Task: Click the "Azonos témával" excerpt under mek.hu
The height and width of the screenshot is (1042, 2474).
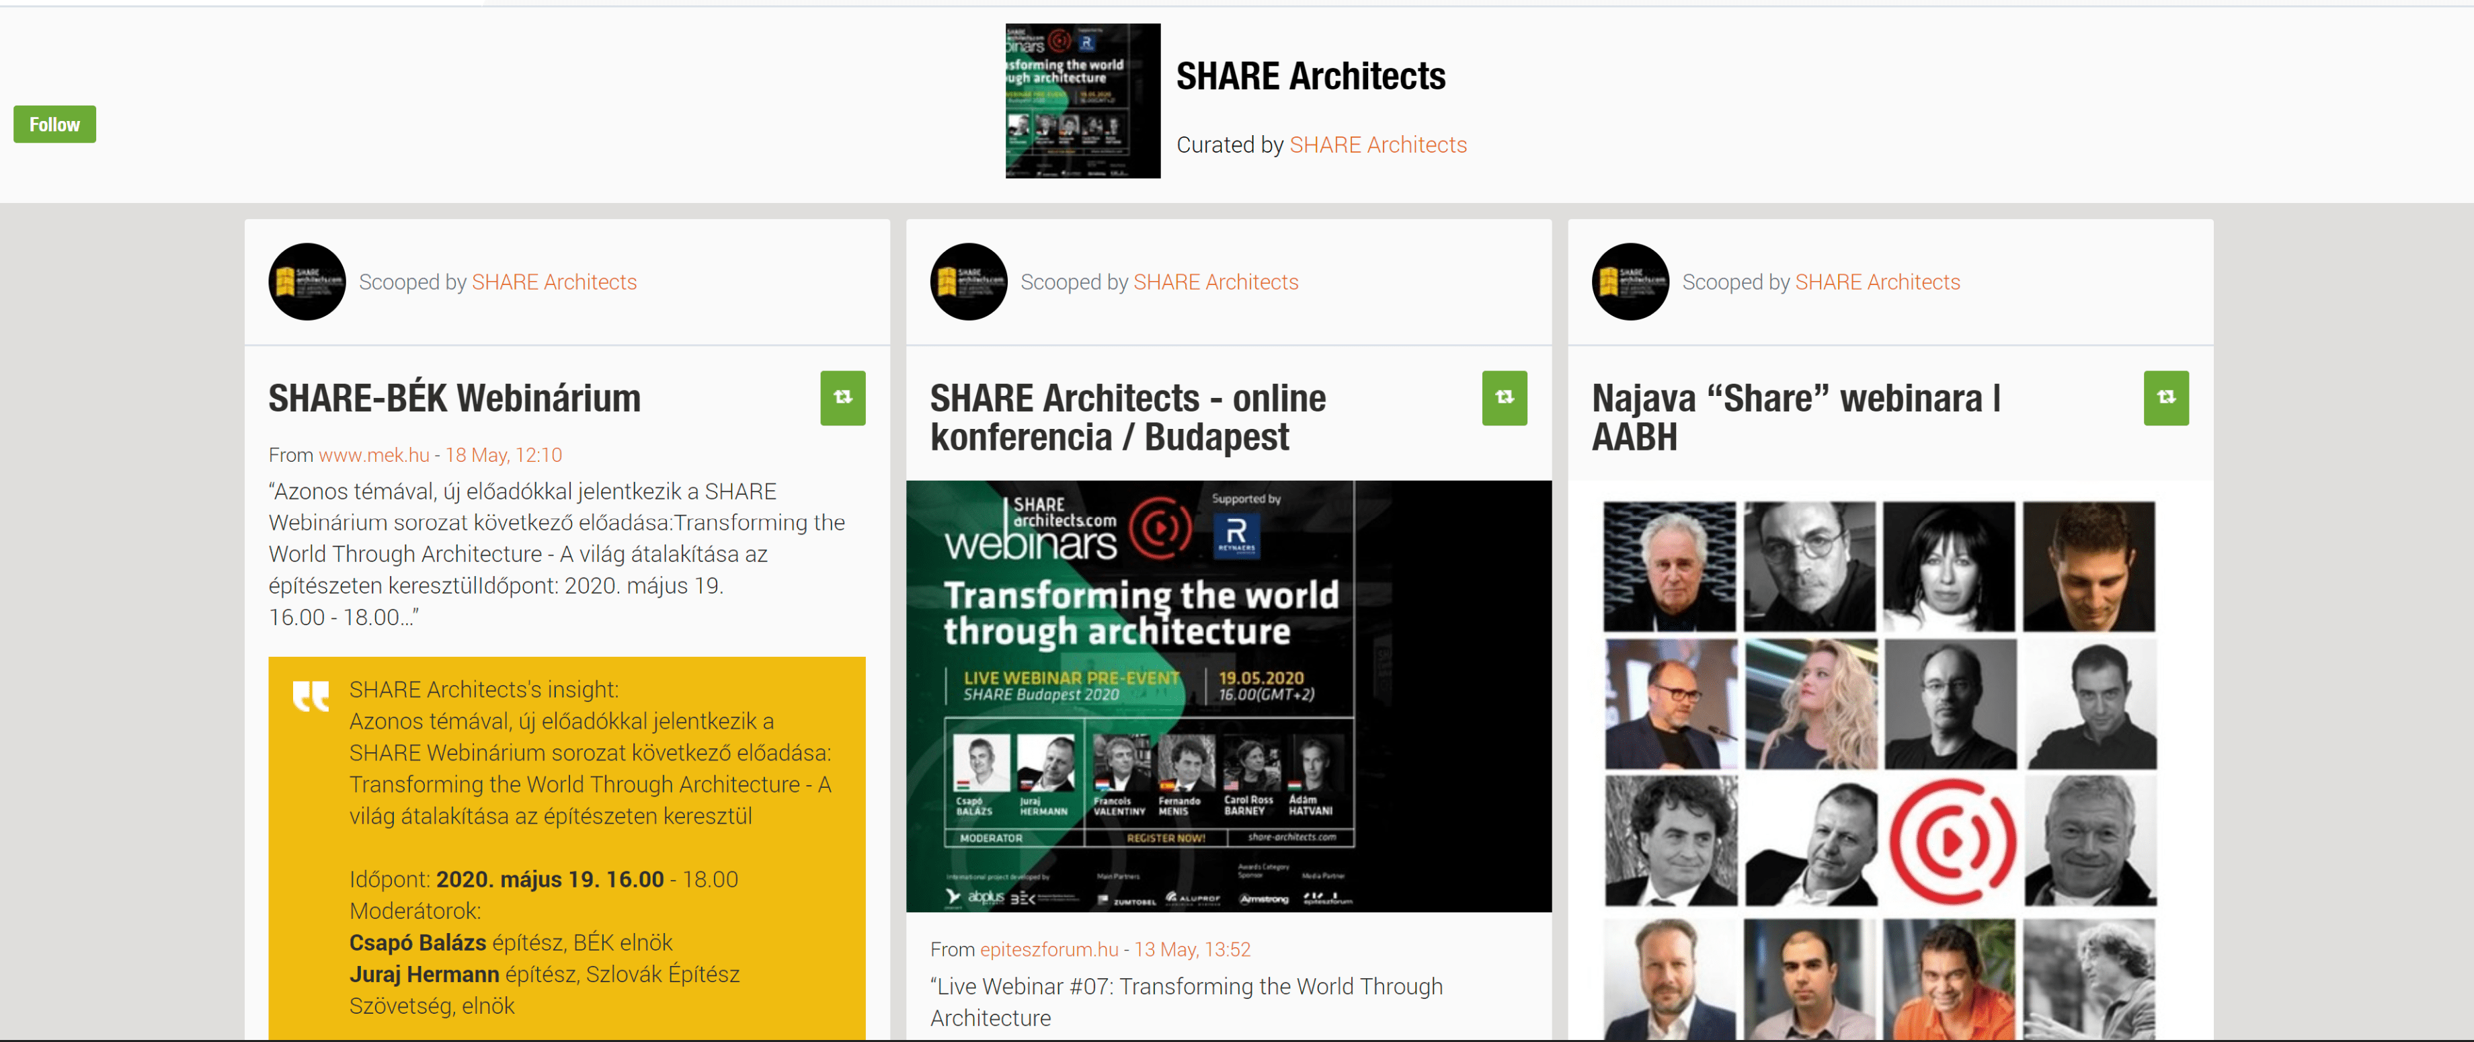Action: (557, 554)
